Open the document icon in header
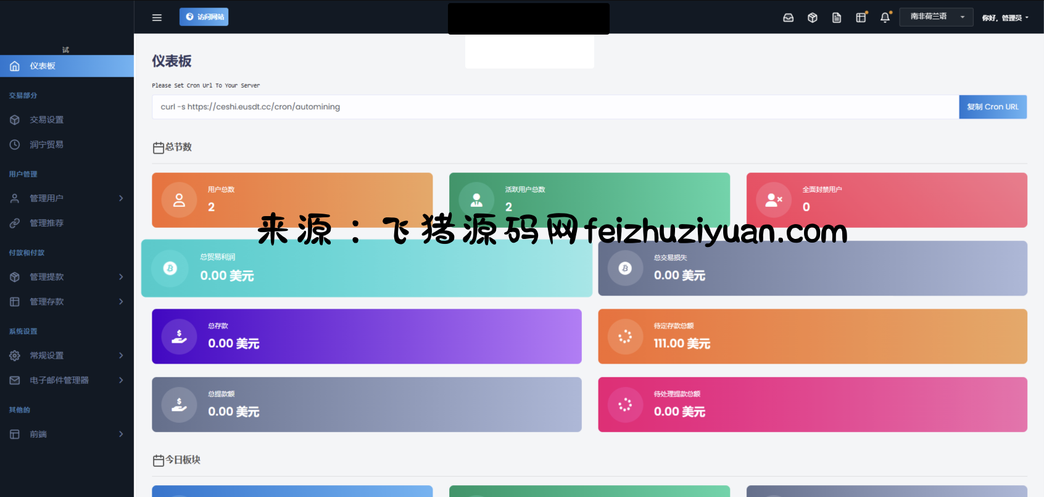1044x497 pixels. [836, 18]
